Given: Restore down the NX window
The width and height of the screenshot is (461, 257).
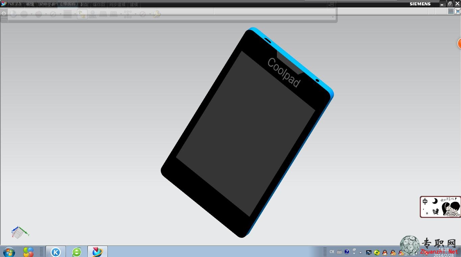Looking at the screenshot, I should pyautogui.click(x=450, y=4).
